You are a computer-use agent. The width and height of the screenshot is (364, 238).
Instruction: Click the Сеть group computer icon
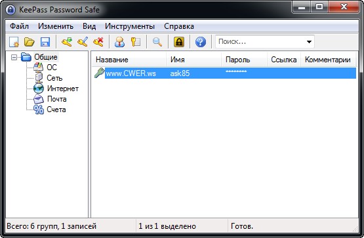[39, 78]
